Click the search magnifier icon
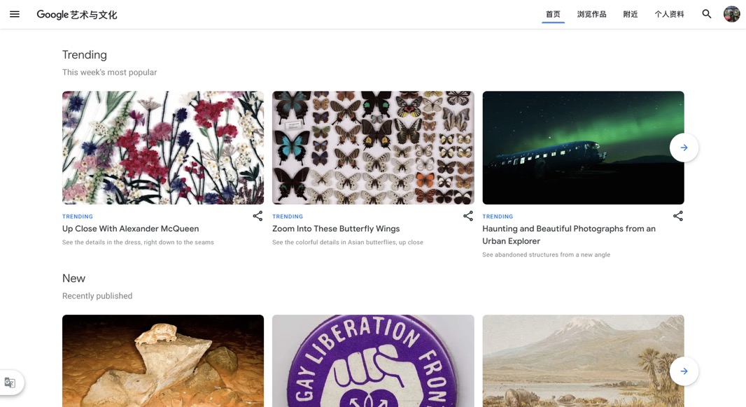 707,14
